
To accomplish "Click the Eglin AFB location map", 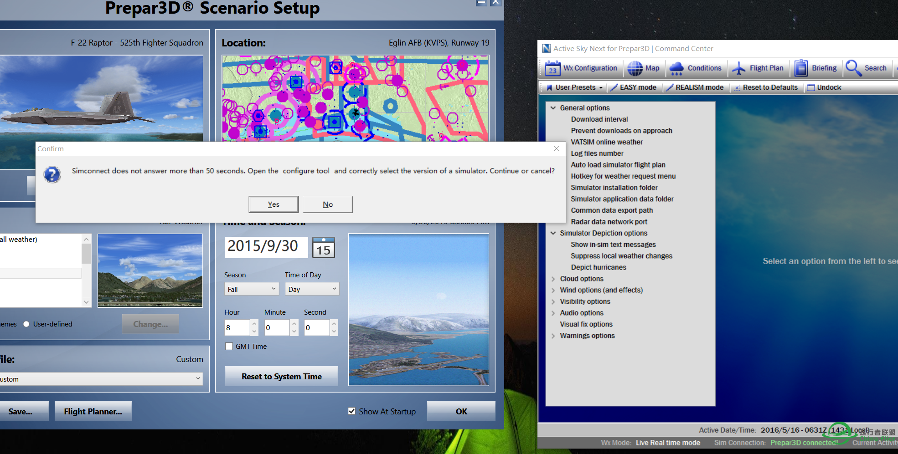I will click(x=355, y=98).
